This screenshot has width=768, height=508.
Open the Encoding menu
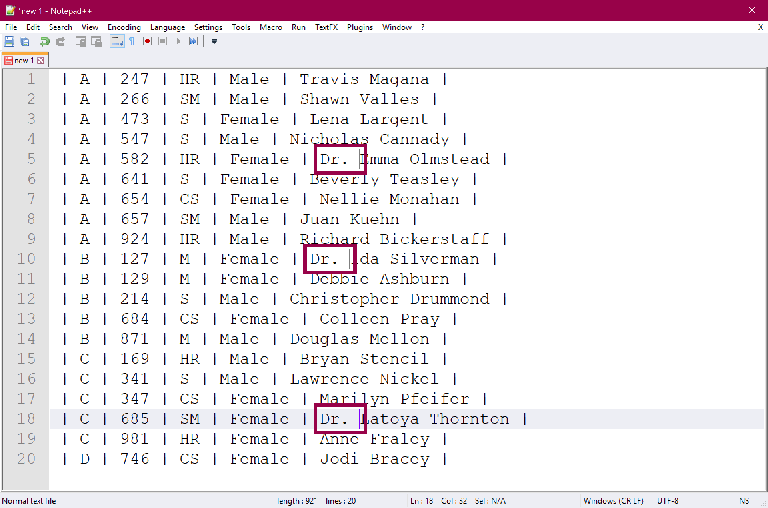tap(124, 27)
